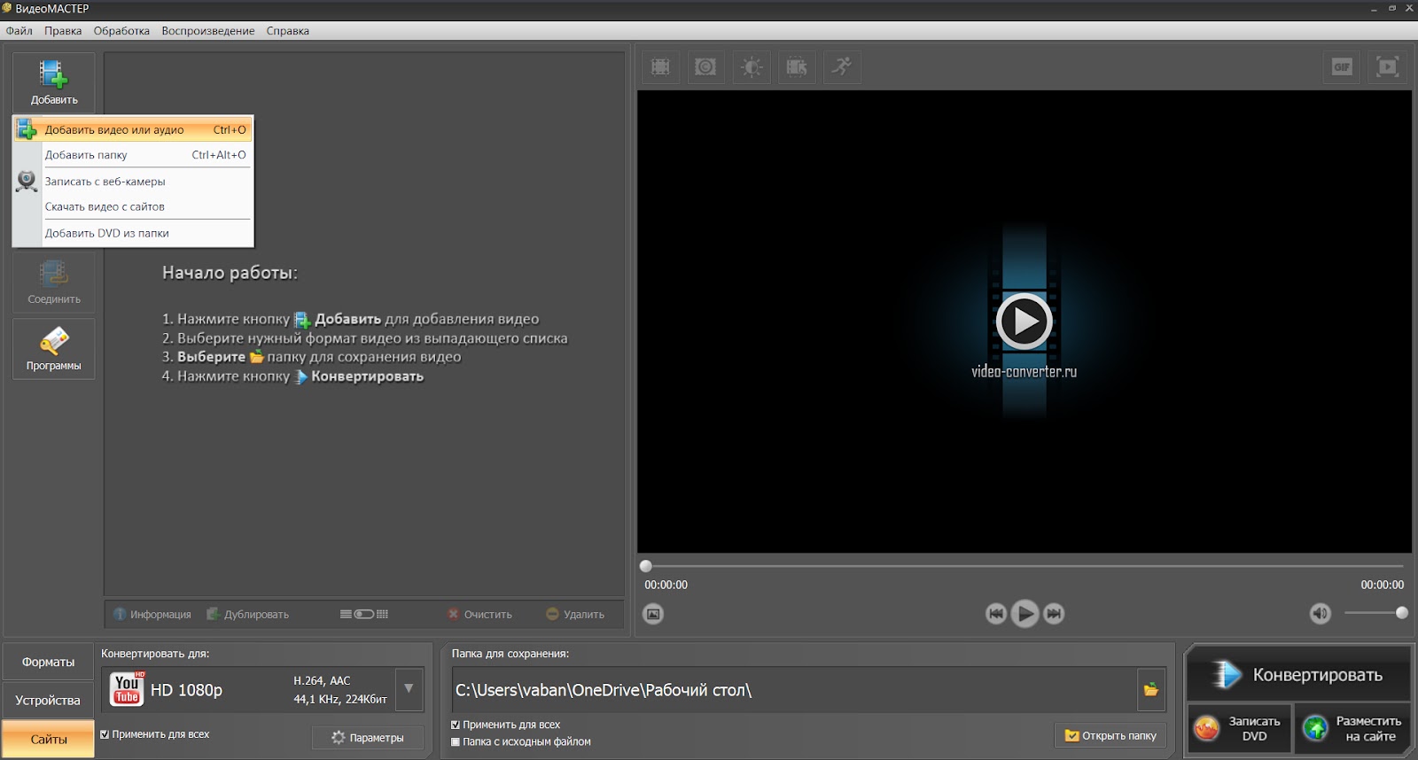
Task: Toggle the list/grid view switch
Action: (x=364, y=614)
